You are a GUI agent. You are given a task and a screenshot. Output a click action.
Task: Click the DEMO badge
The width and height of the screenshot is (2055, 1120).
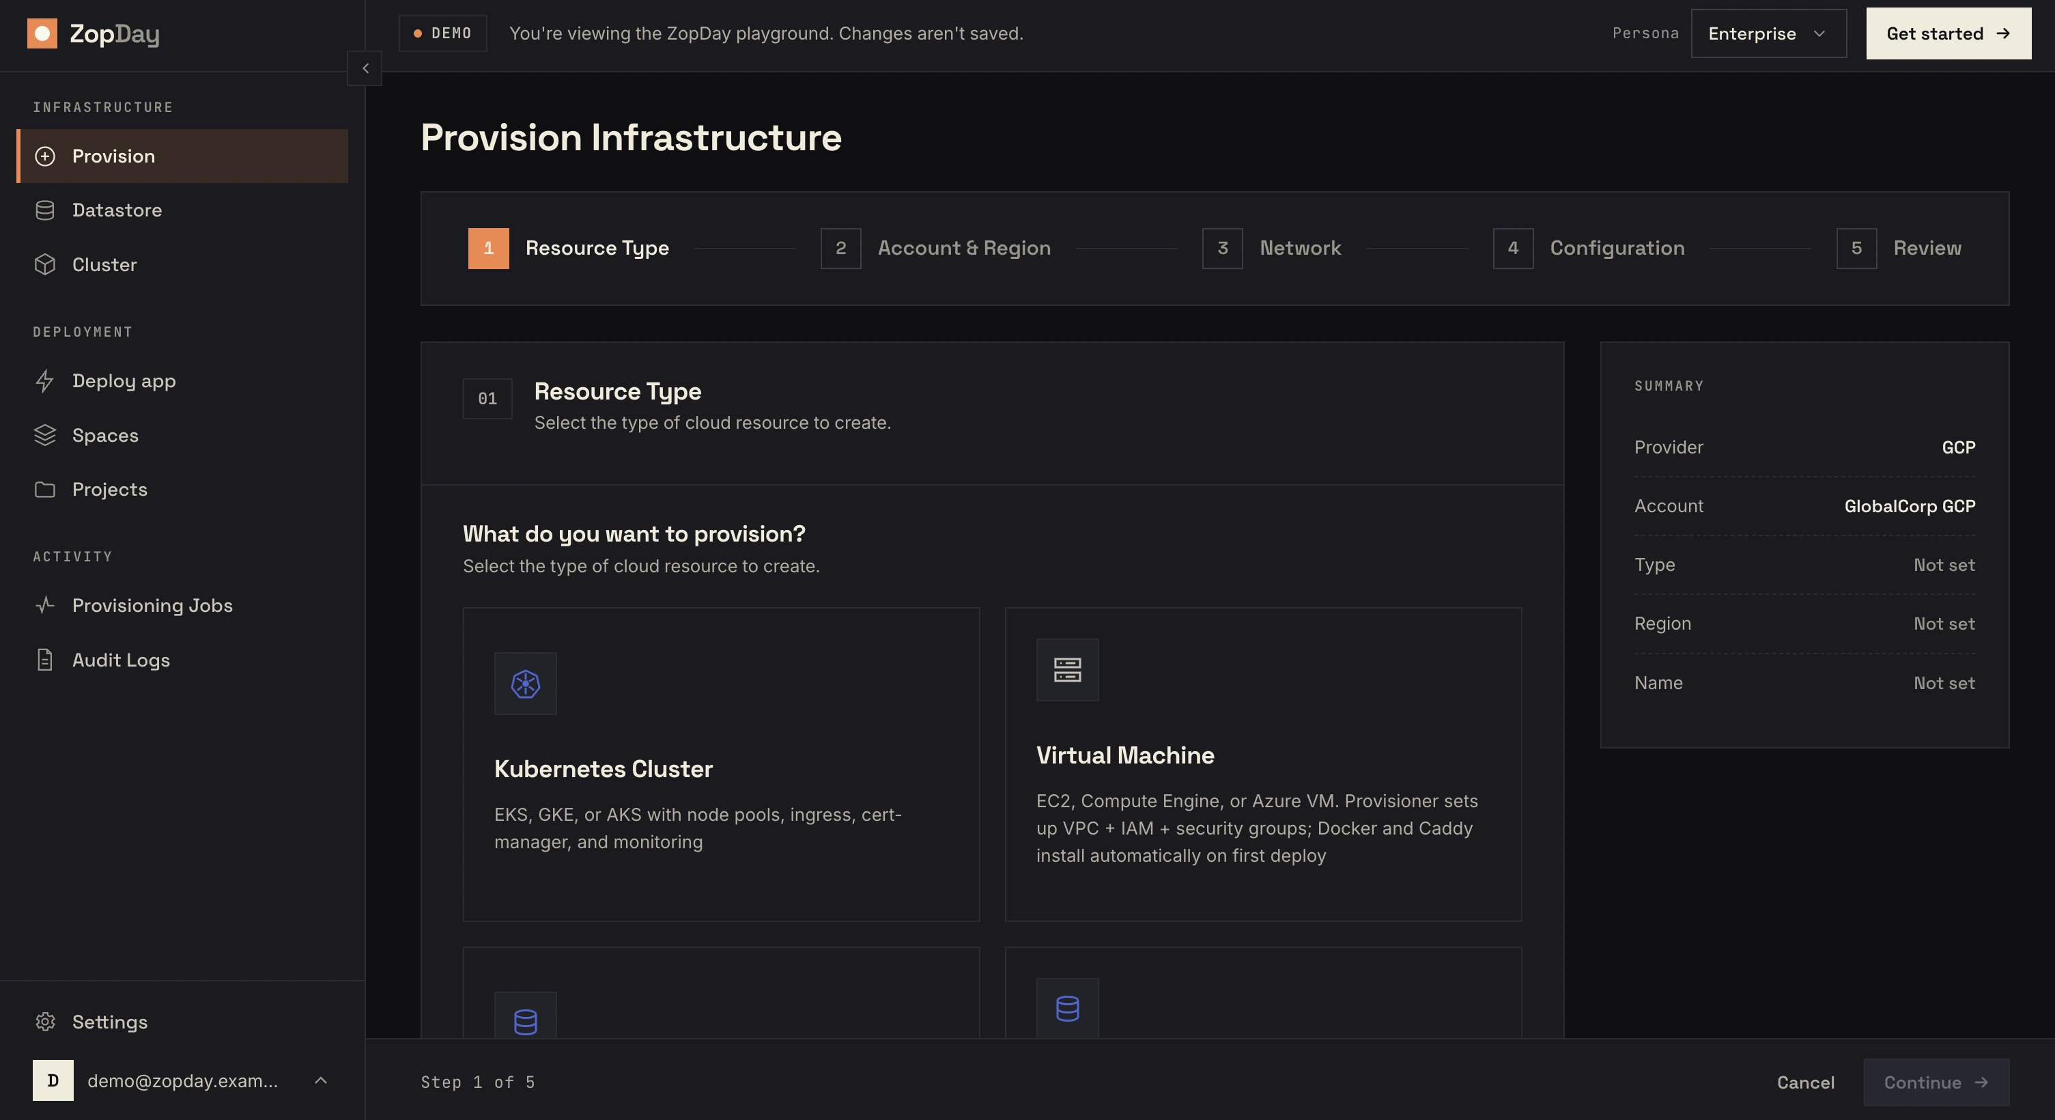[443, 33]
